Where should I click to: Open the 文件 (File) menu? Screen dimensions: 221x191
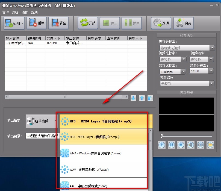point(6,12)
